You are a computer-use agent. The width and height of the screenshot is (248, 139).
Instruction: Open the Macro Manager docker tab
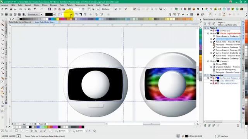243,53
